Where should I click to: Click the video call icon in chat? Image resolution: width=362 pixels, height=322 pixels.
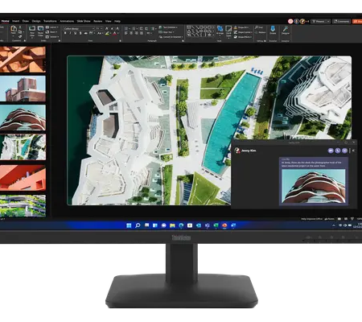(x=331, y=151)
